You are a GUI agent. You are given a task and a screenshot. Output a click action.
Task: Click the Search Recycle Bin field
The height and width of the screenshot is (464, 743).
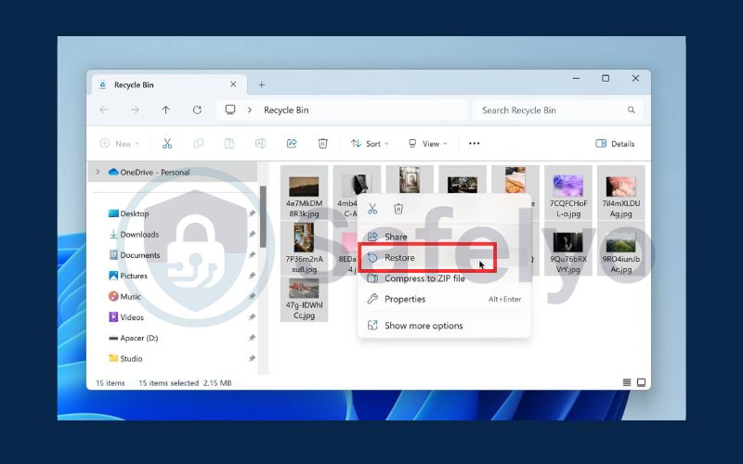coord(557,110)
